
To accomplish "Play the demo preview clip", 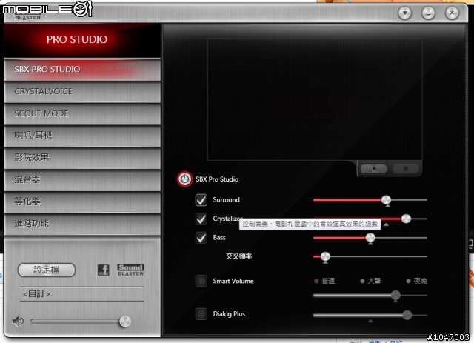I will coord(373,168).
